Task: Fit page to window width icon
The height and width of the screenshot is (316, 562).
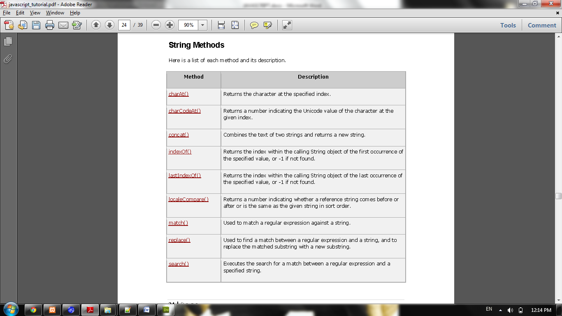Action: (x=221, y=25)
